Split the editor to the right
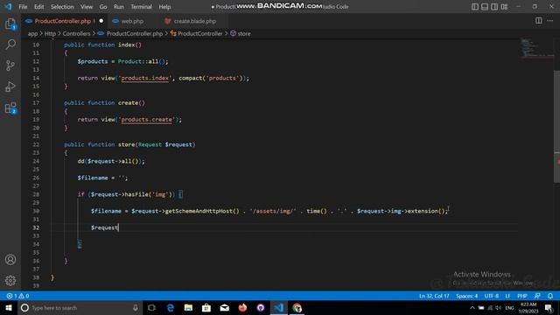This screenshot has width=560, height=315. coord(539,21)
